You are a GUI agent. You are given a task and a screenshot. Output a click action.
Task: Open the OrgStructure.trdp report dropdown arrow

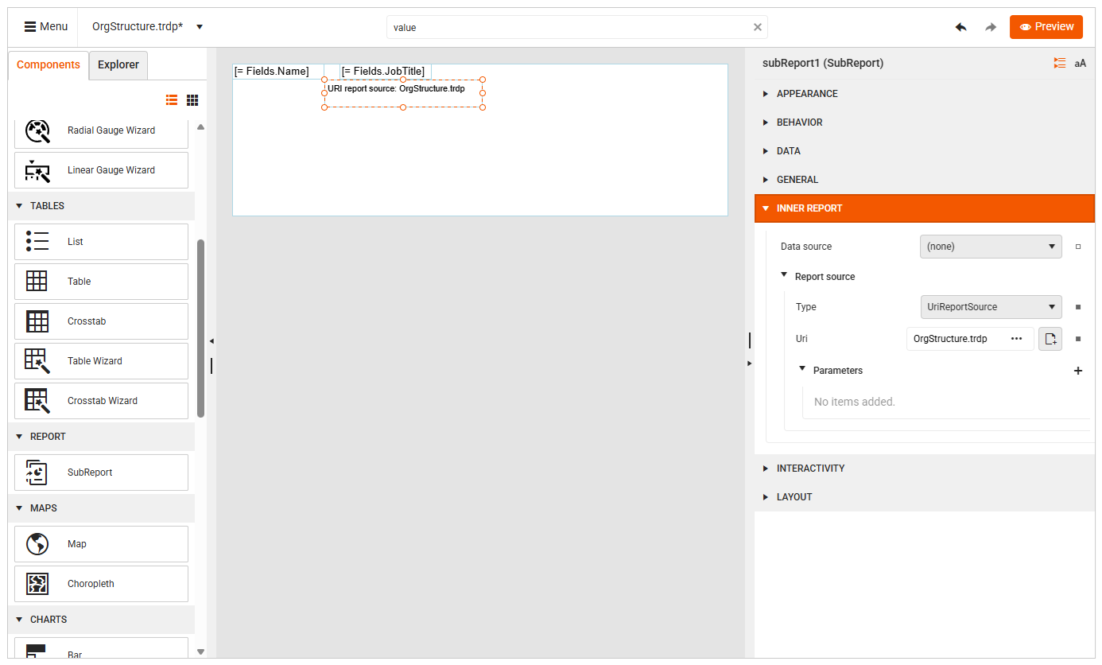(200, 26)
